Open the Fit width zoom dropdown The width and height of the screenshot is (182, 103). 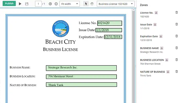70,4
